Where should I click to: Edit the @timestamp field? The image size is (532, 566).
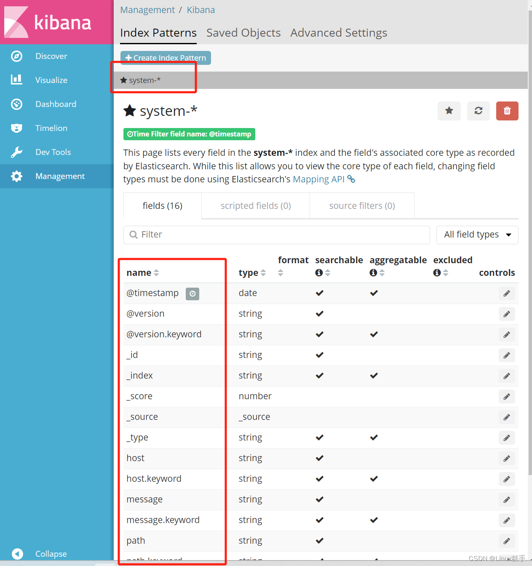coord(507,294)
